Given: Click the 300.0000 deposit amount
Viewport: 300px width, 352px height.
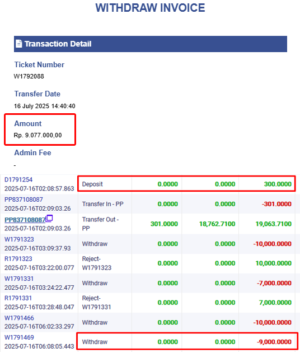Looking at the screenshot, I should [x=278, y=184].
